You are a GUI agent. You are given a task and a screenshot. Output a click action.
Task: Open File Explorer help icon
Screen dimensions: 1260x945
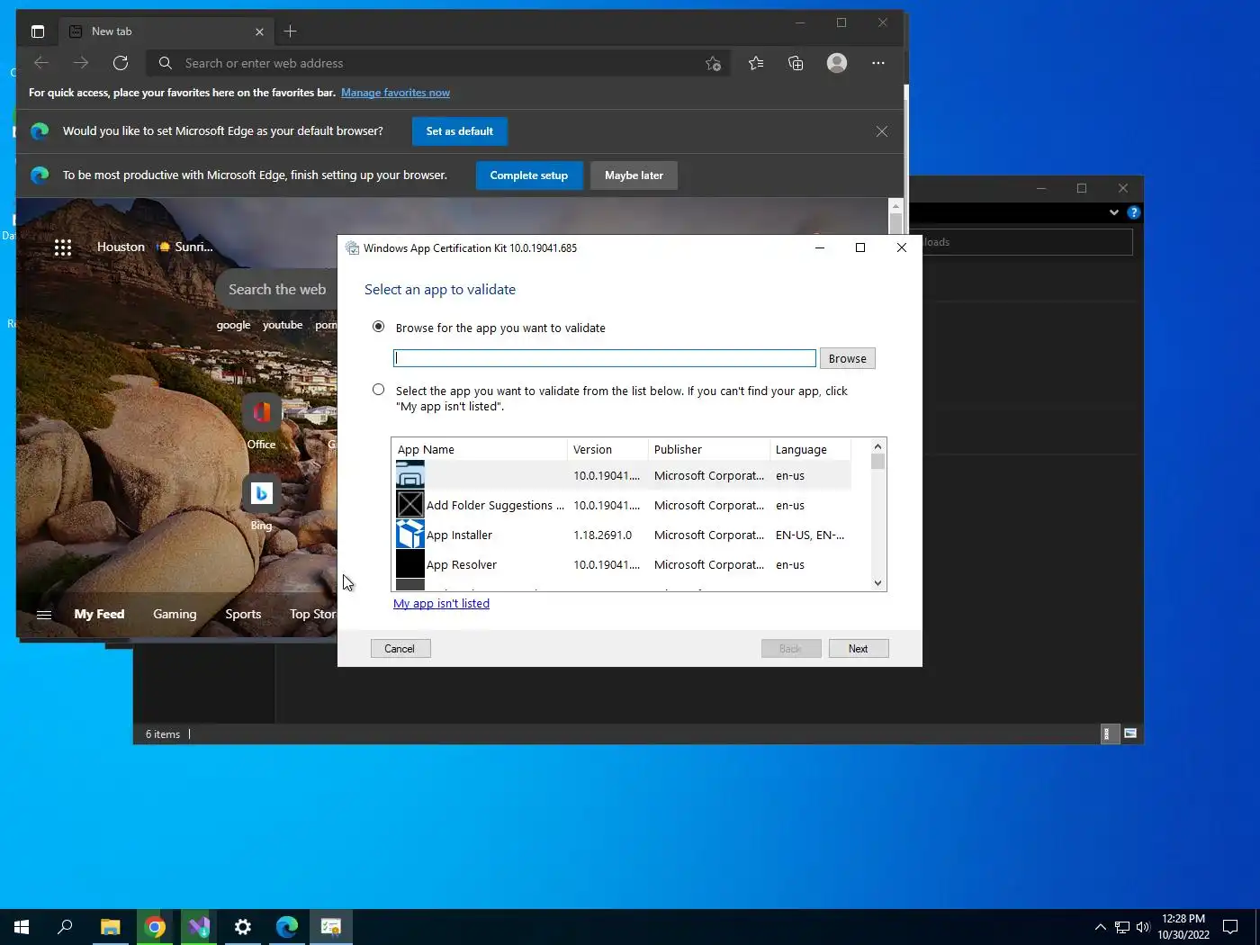coord(1134,212)
